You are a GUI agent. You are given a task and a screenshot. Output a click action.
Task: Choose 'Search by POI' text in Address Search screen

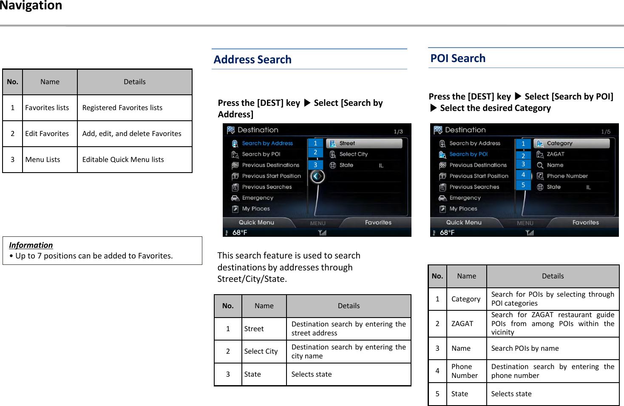click(x=261, y=154)
